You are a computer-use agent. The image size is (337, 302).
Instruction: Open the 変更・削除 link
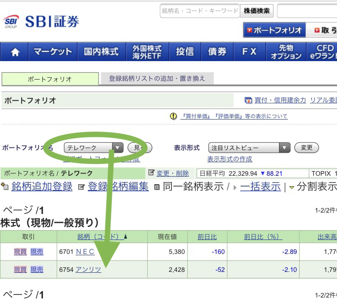coord(173,173)
